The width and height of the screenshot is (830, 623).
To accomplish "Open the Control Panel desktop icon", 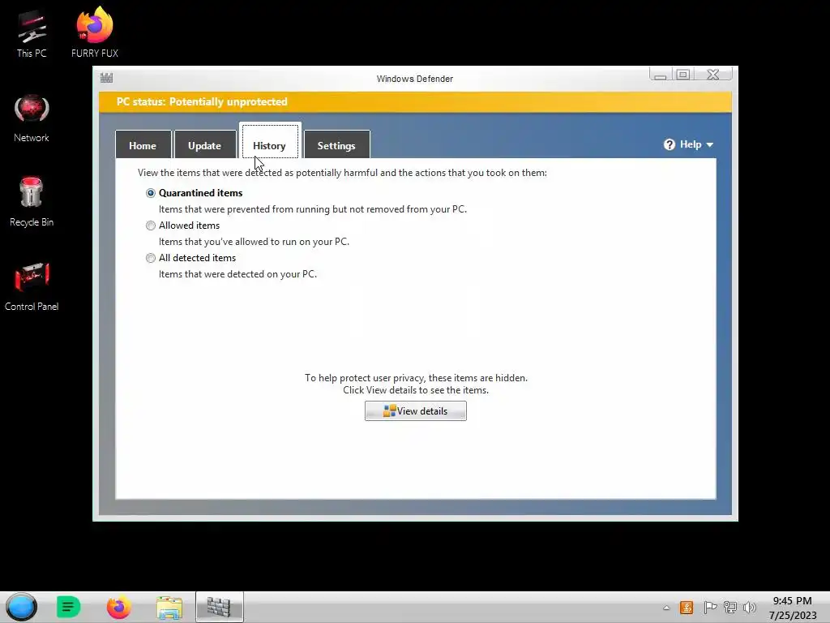I will 32,286.
